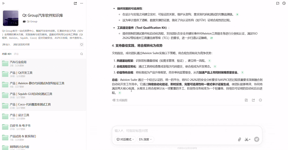Open the 产品 | Qt开发工具 folder
The image size is (288, 150).
click(43, 74)
